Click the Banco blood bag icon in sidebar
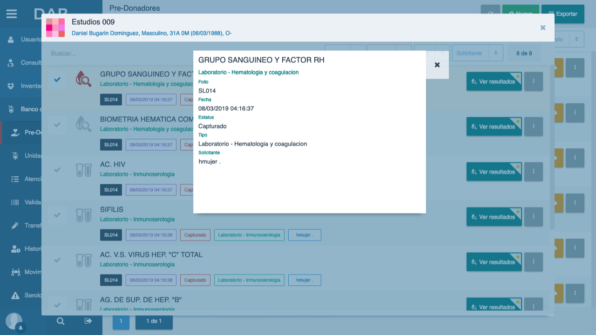Image resolution: width=596 pixels, height=335 pixels. (11, 109)
